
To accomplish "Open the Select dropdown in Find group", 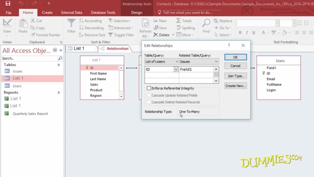I will pos(223,35).
